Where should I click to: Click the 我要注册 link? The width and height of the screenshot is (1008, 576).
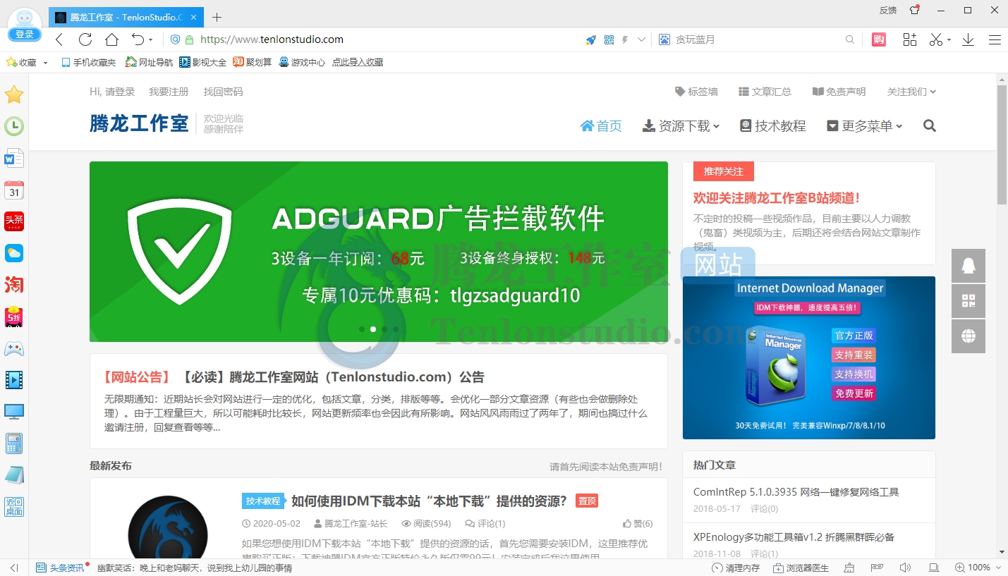coord(169,92)
